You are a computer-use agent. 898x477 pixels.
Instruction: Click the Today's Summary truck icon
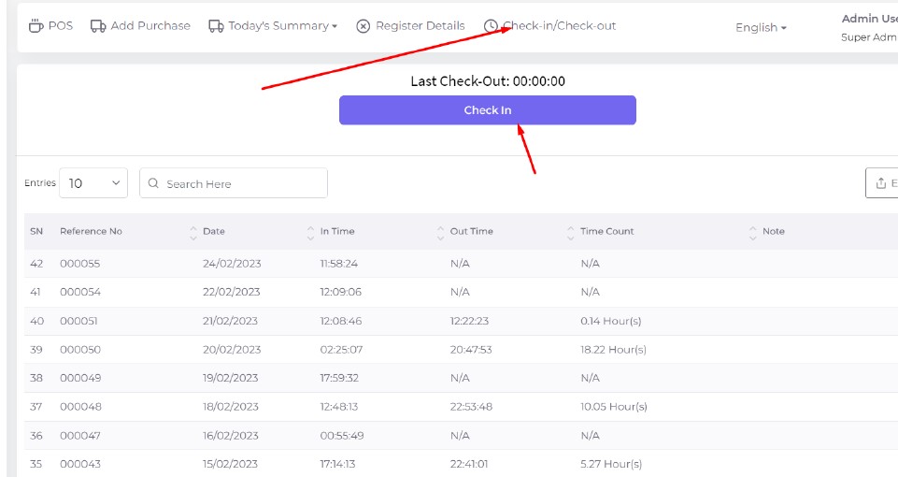click(216, 26)
